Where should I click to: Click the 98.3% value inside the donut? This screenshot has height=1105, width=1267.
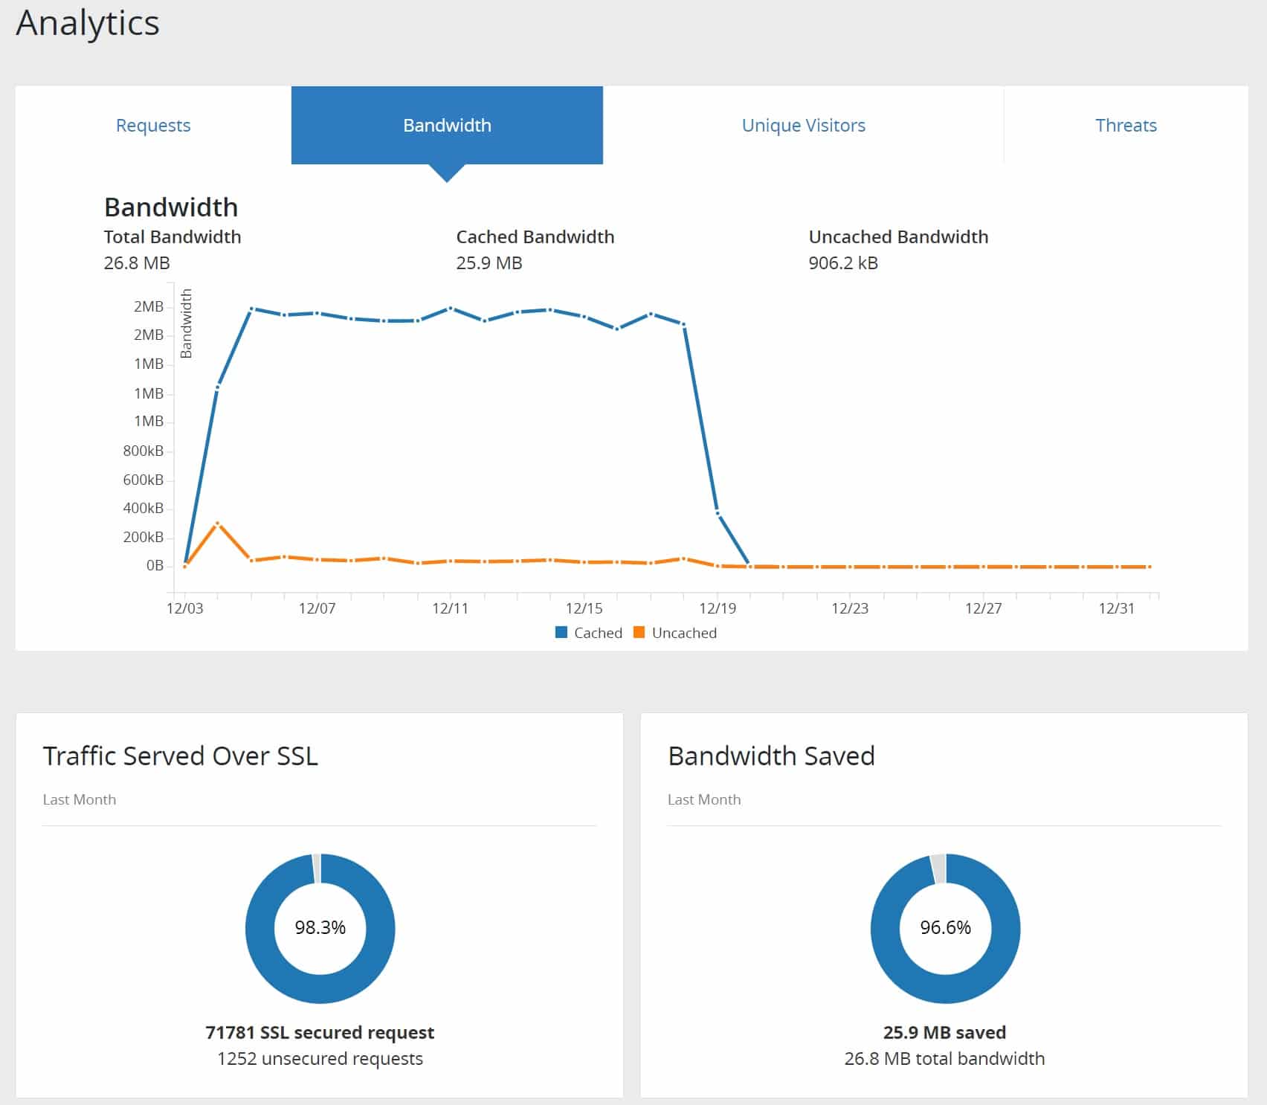pyautogui.click(x=318, y=928)
